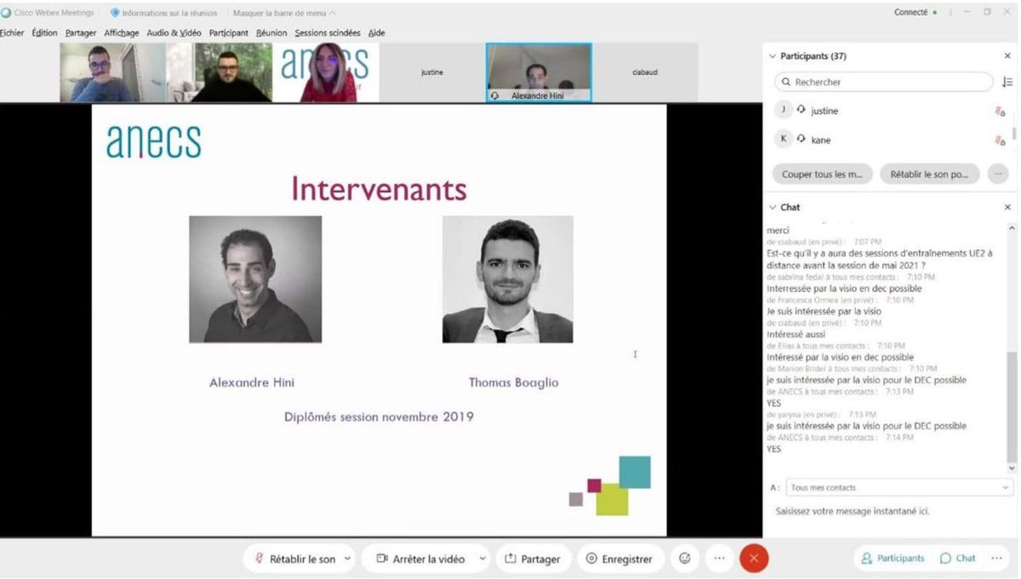Click the headset icon on Alexandre Hini's video tile

point(495,96)
